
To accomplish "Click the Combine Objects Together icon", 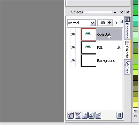I will pos(78,115).
